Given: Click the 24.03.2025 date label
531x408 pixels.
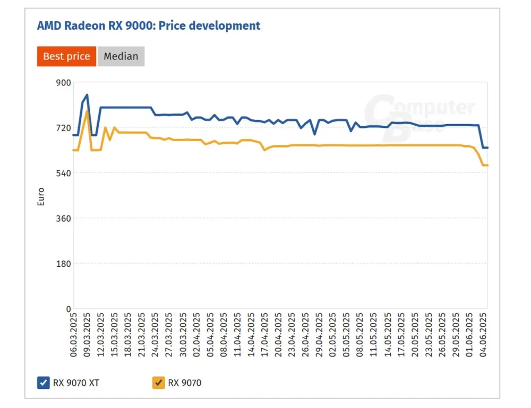Looking at the screenshot, I should 155,335.
